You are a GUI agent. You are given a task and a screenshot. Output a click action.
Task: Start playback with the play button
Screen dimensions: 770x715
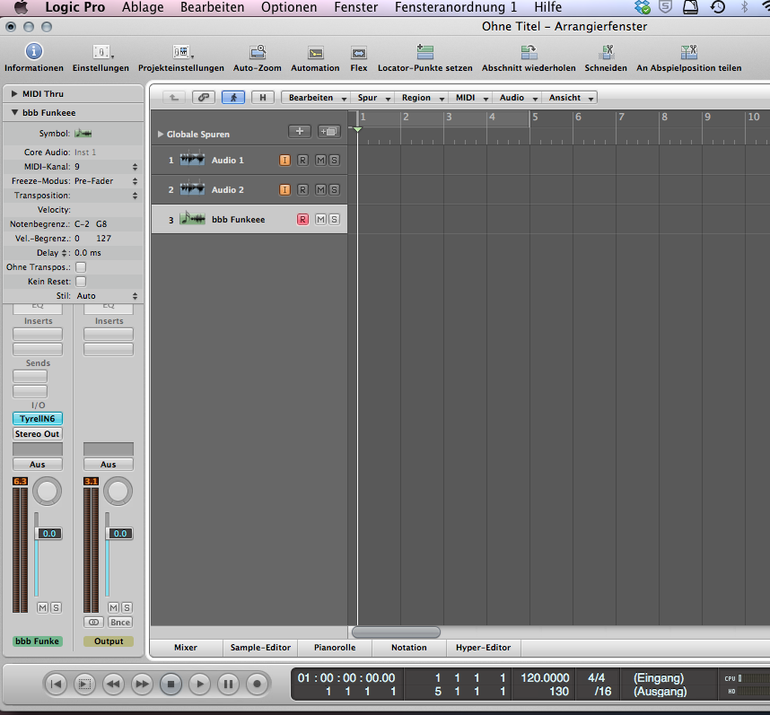[199, 684]
